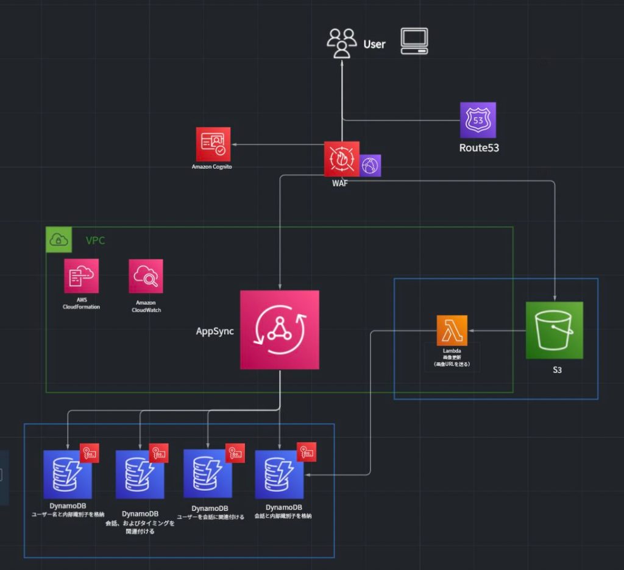Viewport: 624px width, 570px height.
Task: Click the "（画像URLを送る）" note under Lambda
Action: (452, 364)
